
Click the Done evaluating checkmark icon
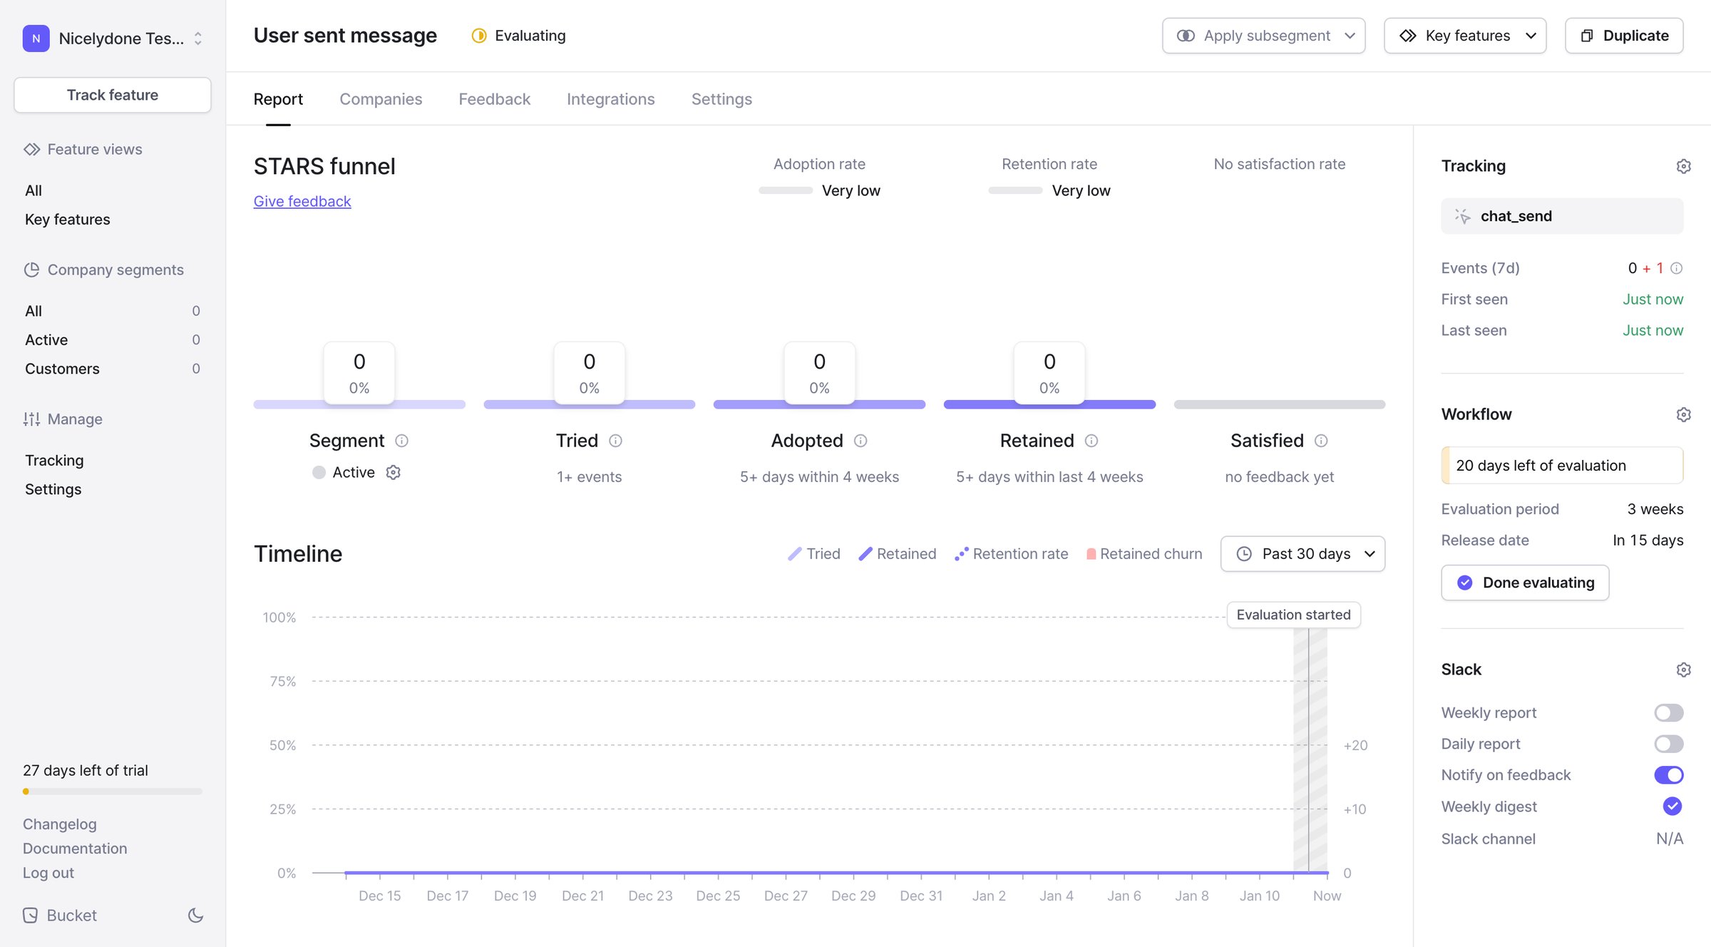(1465, 583)
